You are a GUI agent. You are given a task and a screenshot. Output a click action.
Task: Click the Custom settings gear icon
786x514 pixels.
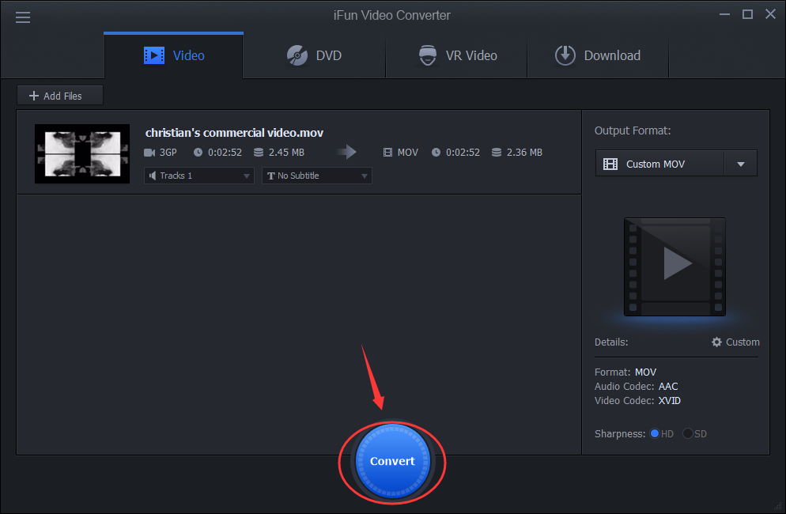[717, 342]
